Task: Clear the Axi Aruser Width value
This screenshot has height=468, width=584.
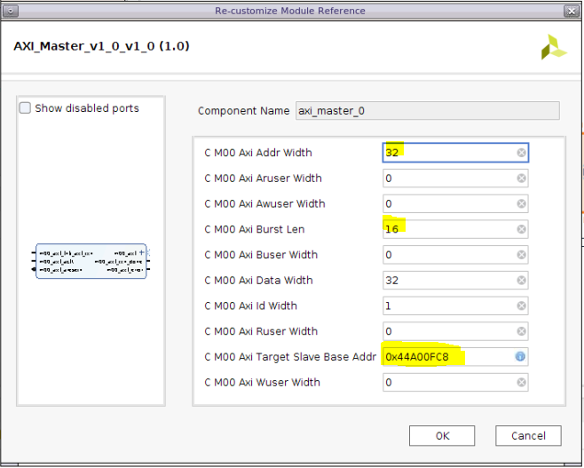Action: pyautogui.click(x=521, y=178)
